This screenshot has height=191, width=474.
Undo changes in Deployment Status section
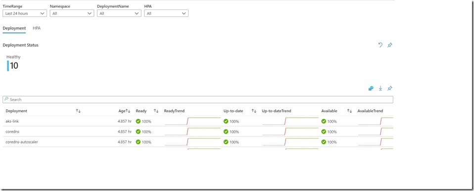(x=380, y=45)
